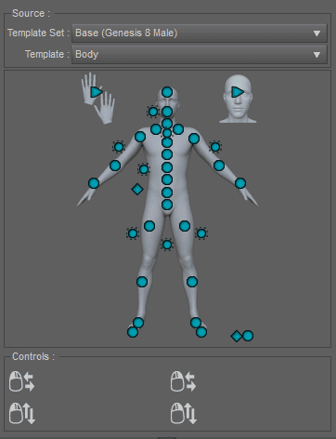The width and height of the screenshot is (336, 439).
Task: Click the right-mouse vertical drag control icon
Action: pyautogui.click(x=184, y=413)
